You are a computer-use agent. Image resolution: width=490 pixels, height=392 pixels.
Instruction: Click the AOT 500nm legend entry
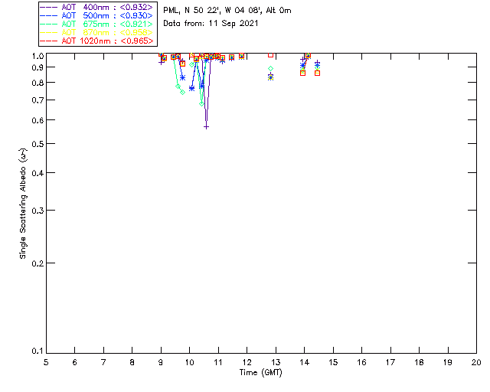click(97, 15)
